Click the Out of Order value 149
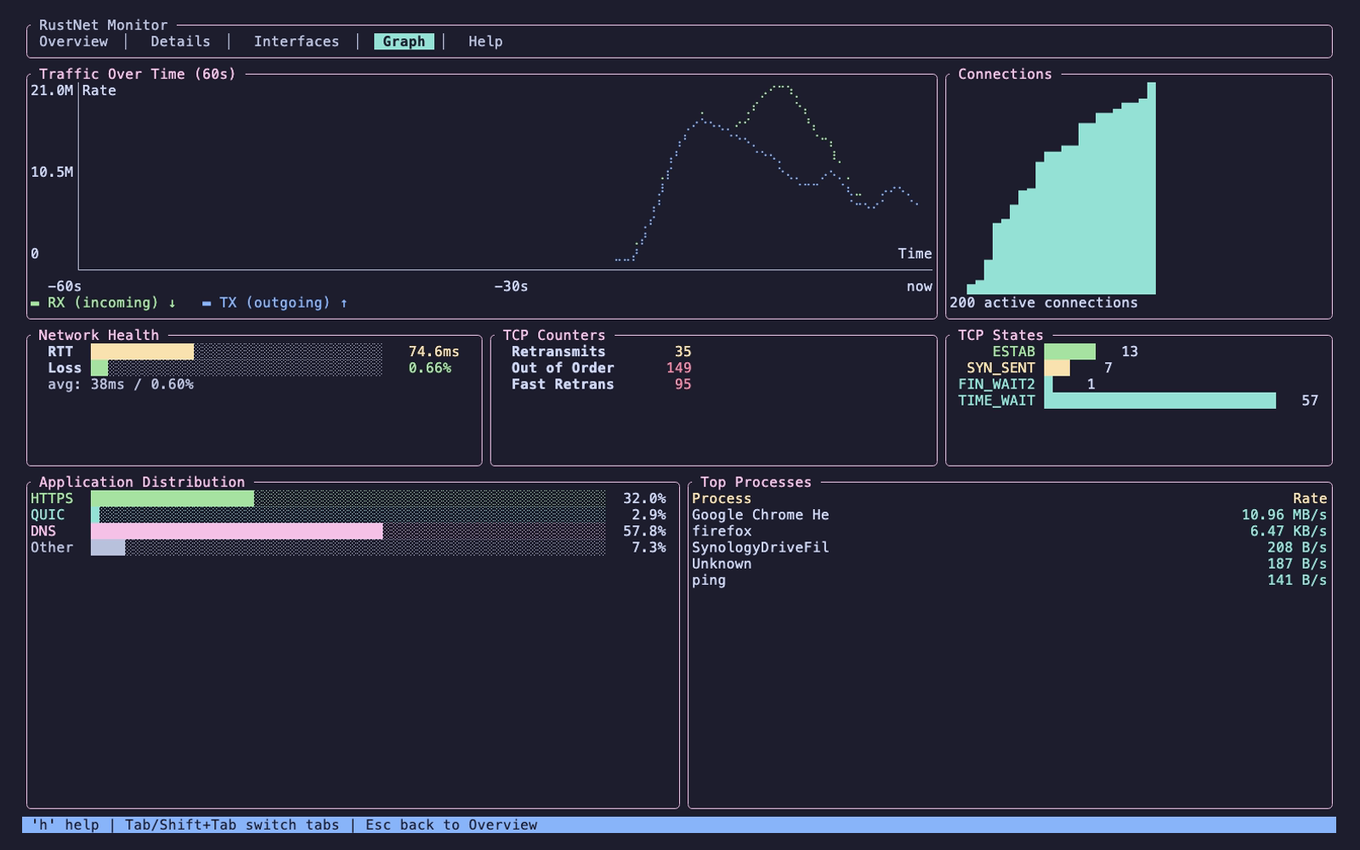Viewport: 1360px width, 850px height. [x=678, y=368]
